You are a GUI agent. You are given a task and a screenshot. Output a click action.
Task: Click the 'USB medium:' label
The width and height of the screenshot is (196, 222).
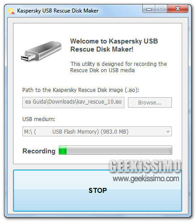pyautogui.click(x=38, y=119)
